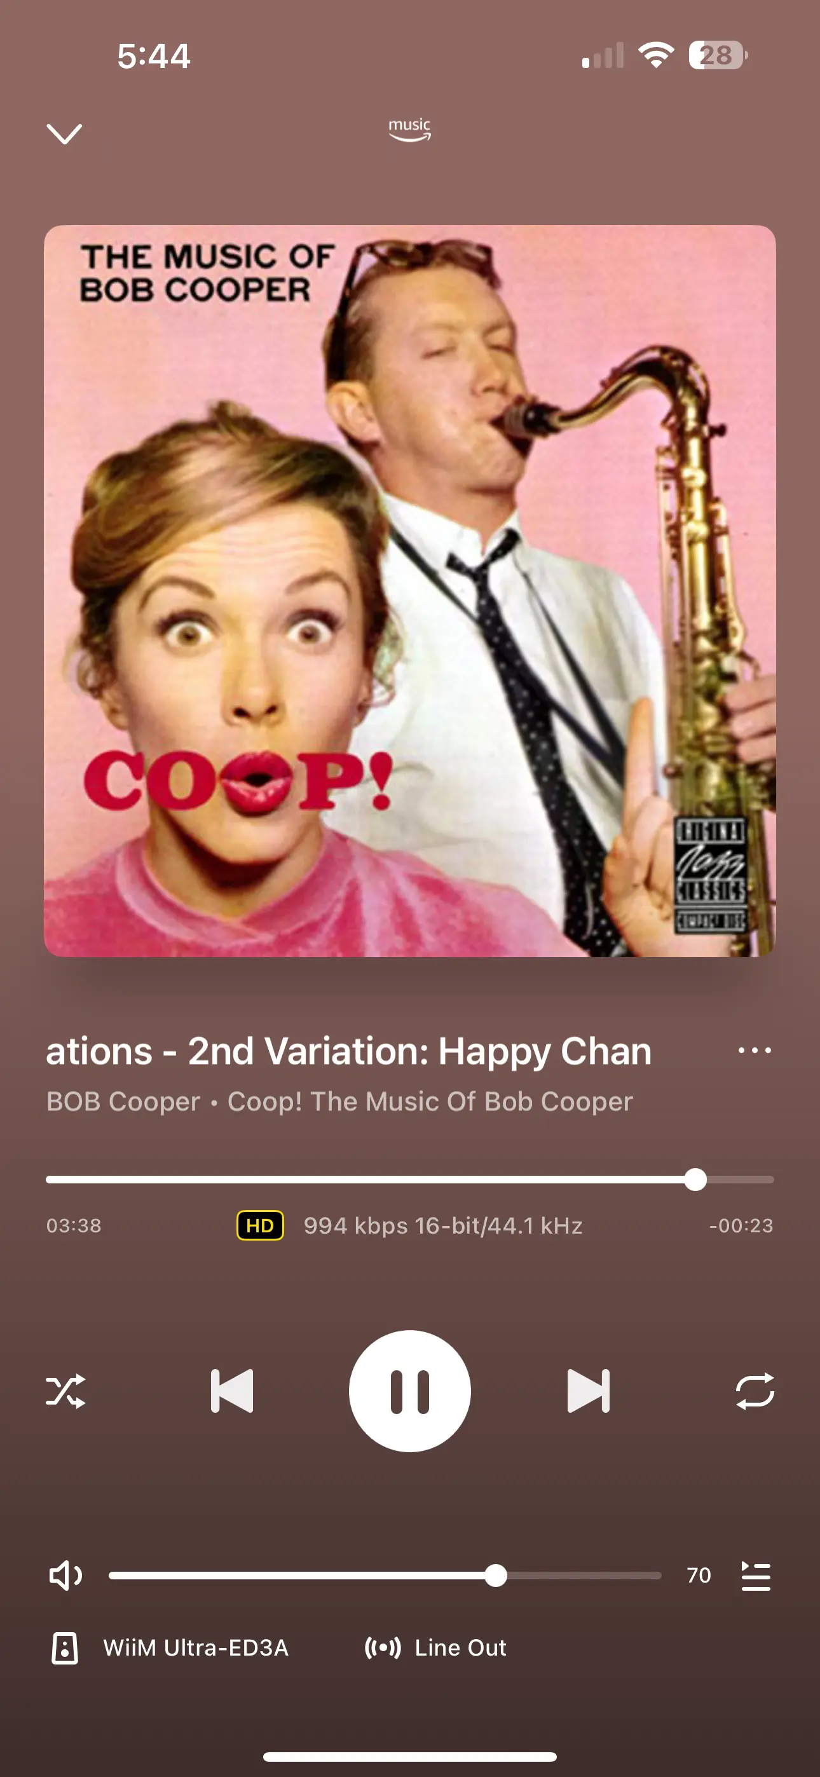Tap the Amazon Music logo
The height and width of the screenshot is (1777, 820).
[410, 130]
